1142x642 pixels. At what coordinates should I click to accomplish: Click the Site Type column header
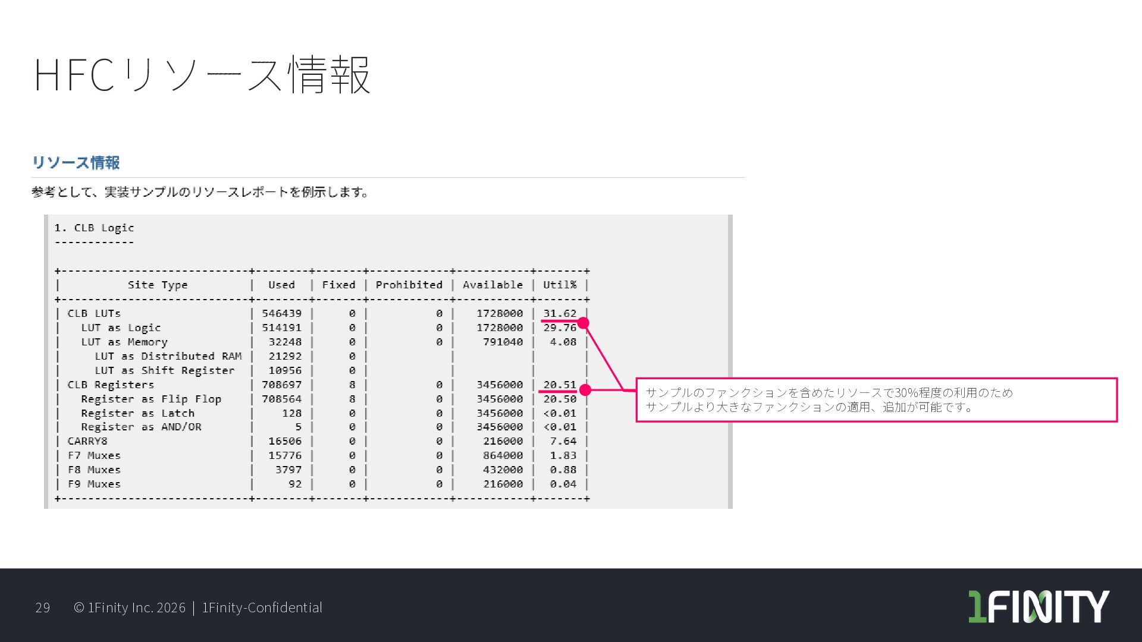(158, 285)
